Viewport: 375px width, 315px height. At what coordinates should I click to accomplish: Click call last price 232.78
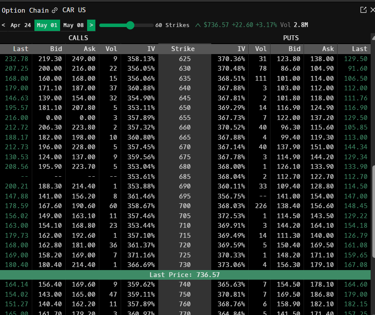click(17, 59)
